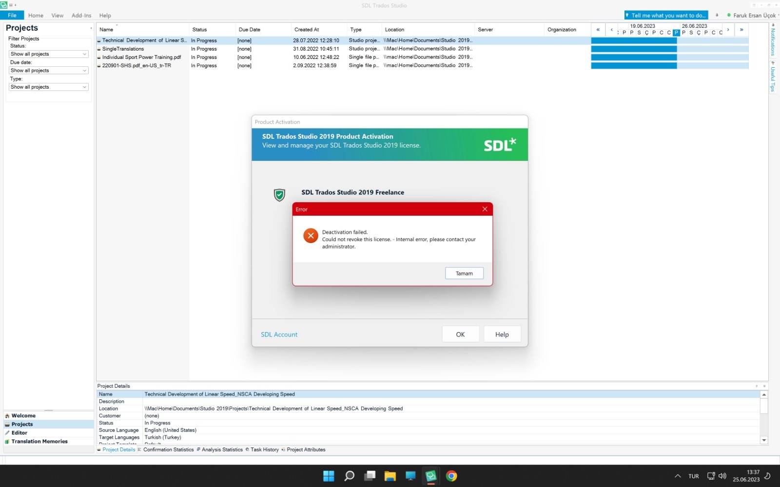Sort projects by Name column

pyautogui.click(x=142, y=30)
